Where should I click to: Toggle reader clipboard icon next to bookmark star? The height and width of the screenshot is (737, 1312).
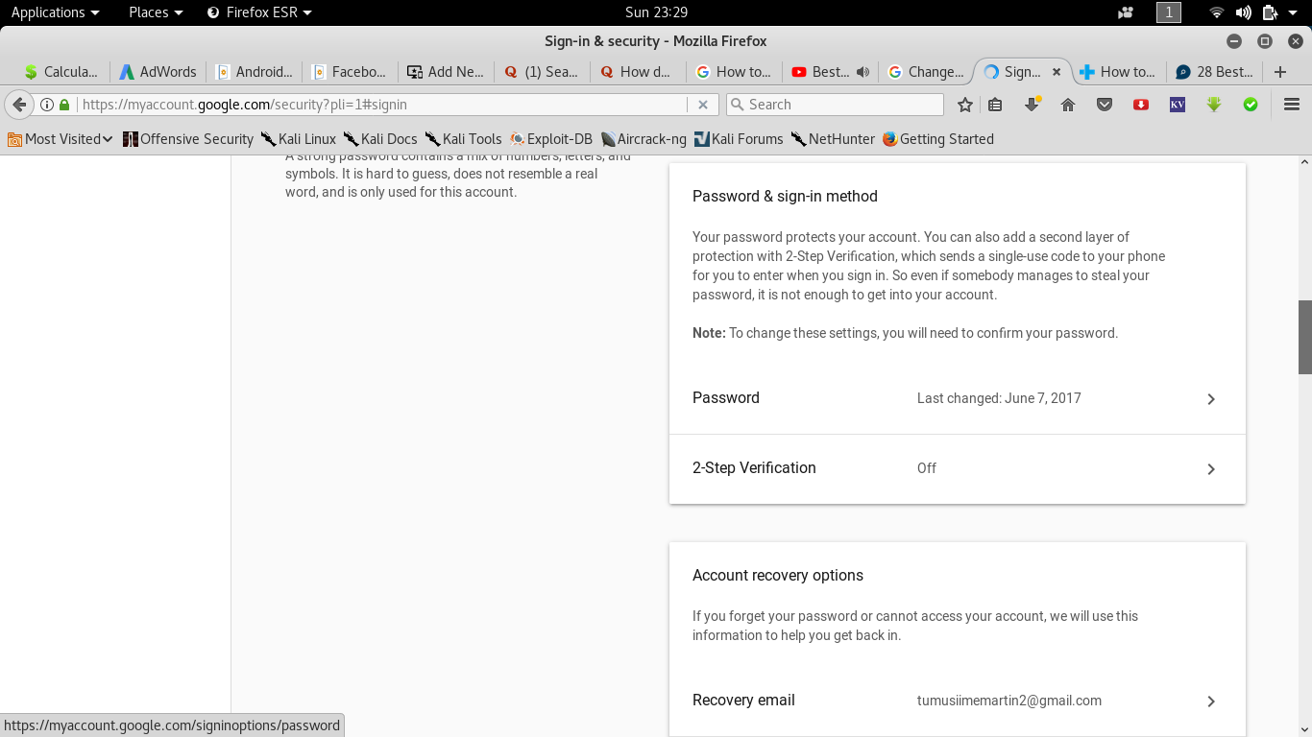[994, 104]
